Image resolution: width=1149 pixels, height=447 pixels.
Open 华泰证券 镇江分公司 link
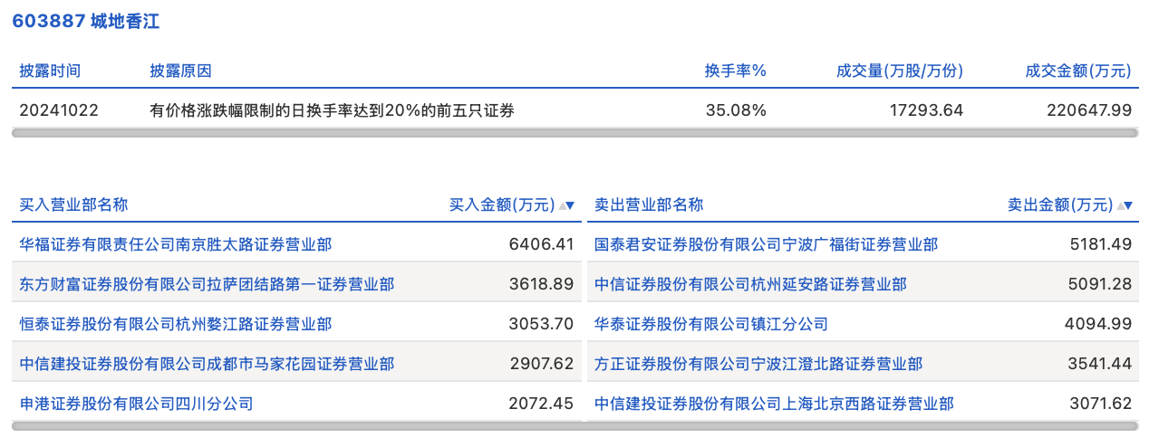point(710,324)
